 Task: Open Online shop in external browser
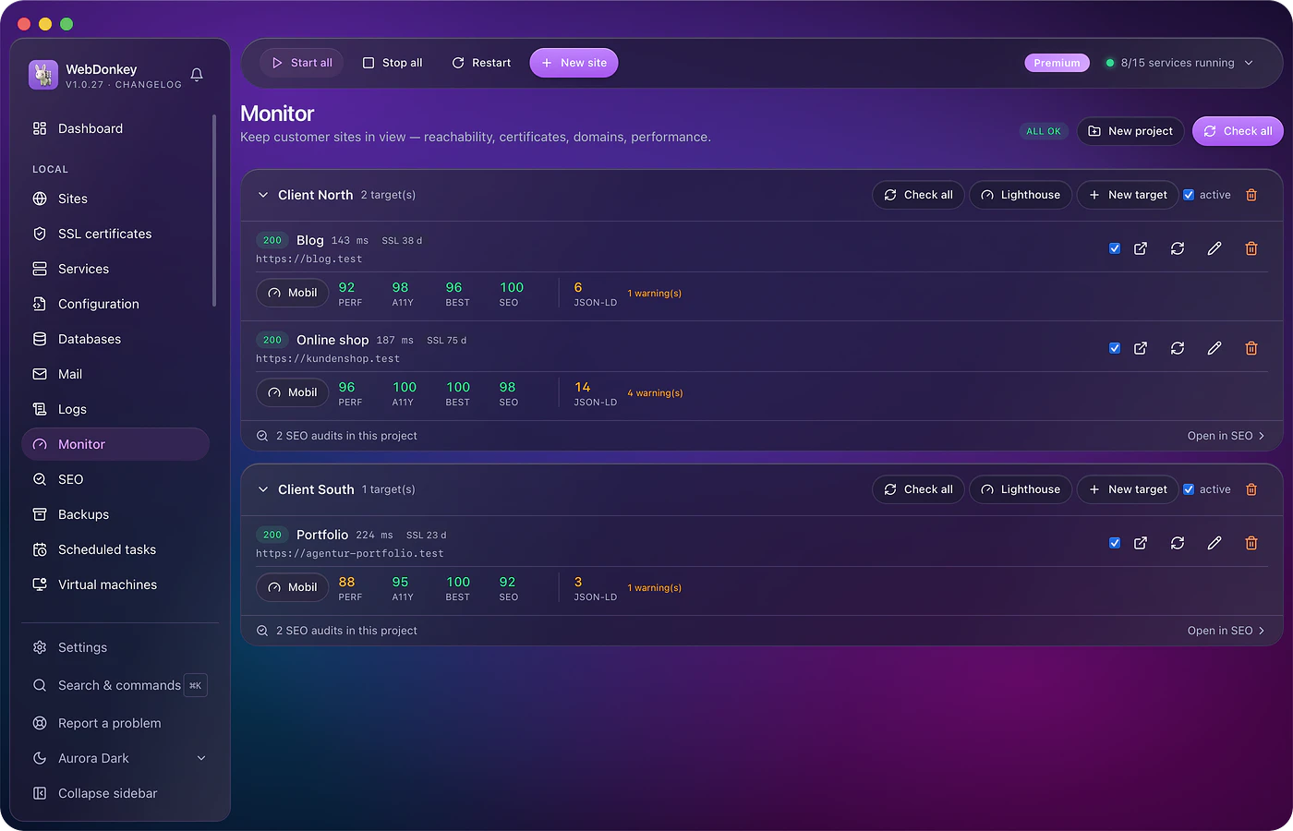[1141, 348]
